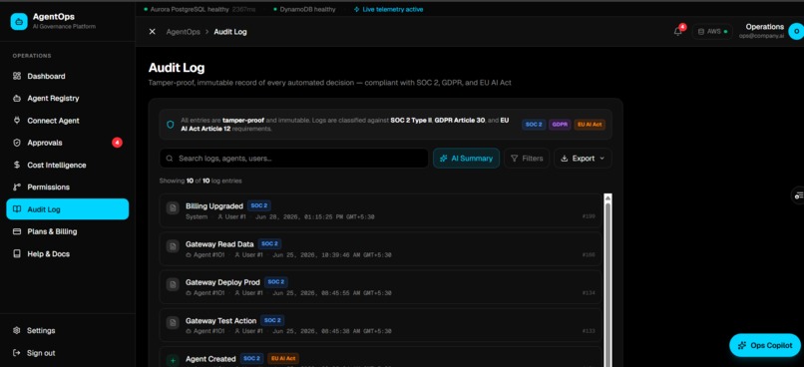Select Audit Log in sidebar

(x=68, y=209)
